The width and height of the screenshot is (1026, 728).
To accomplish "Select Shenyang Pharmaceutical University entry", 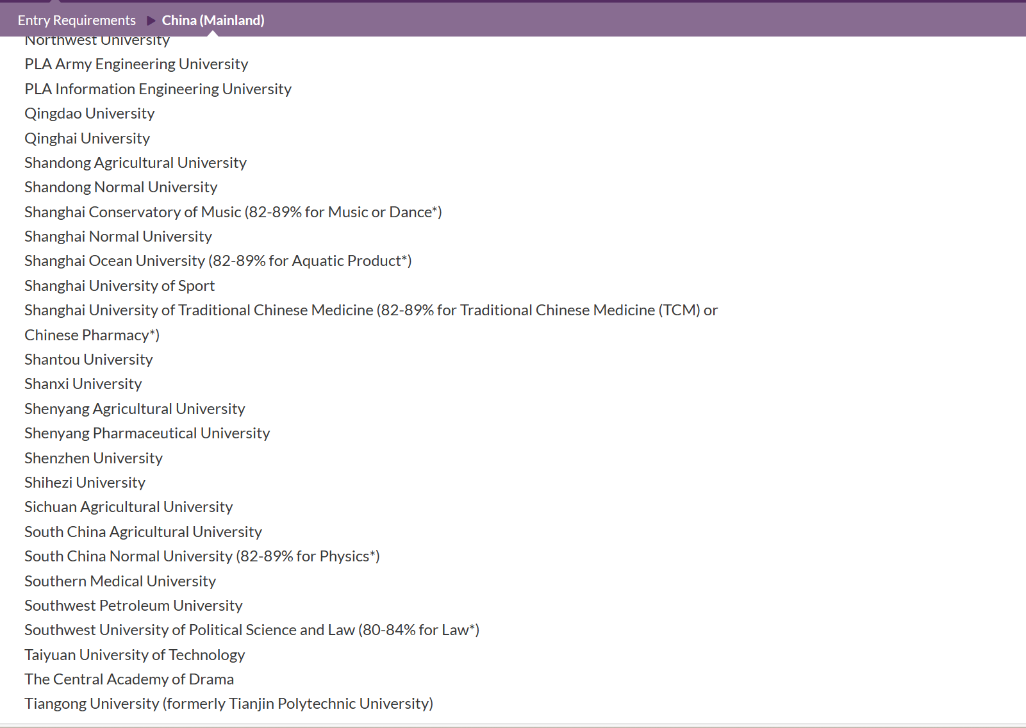I will tap(147, 433).
